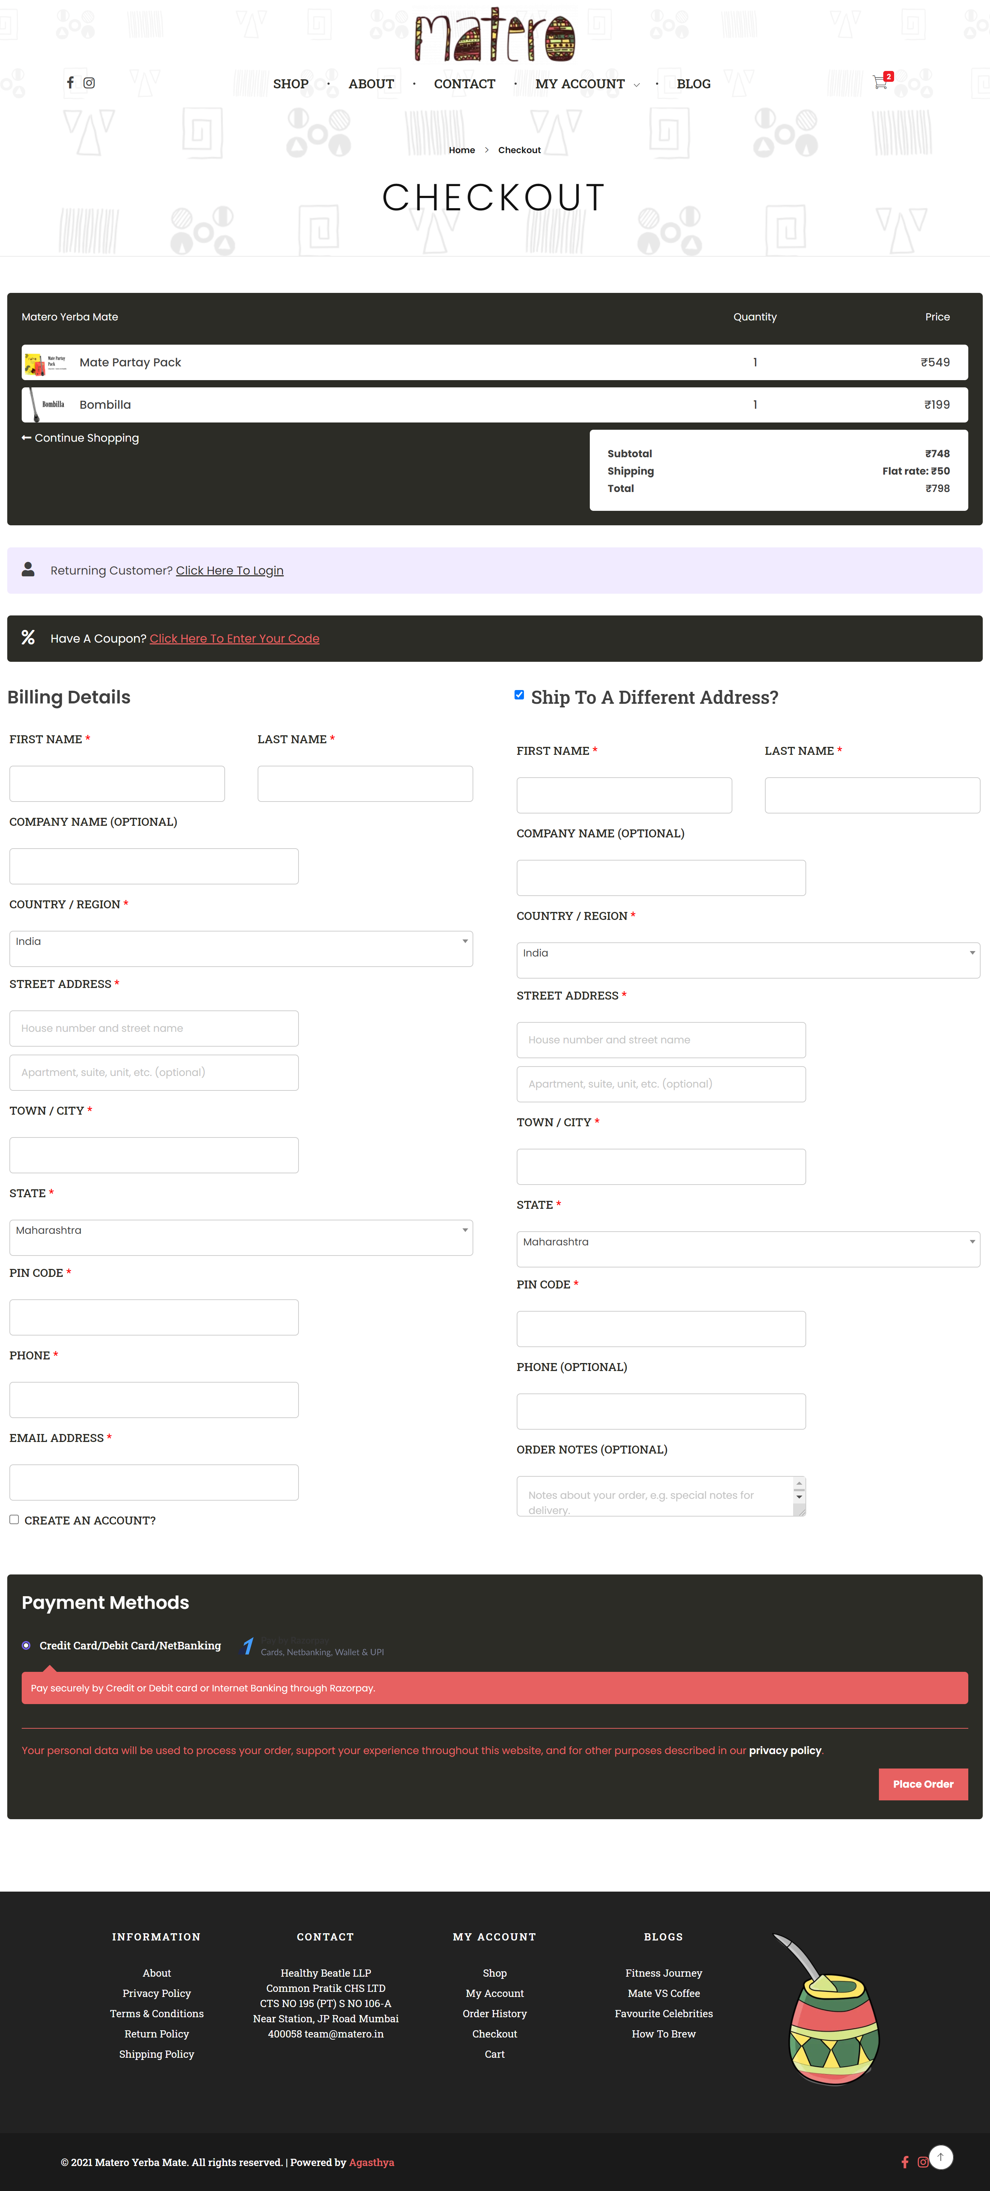This screenshot has height=2191, width=990.
Task: Open the header Facebook icon
Action: tap(71, 83)
